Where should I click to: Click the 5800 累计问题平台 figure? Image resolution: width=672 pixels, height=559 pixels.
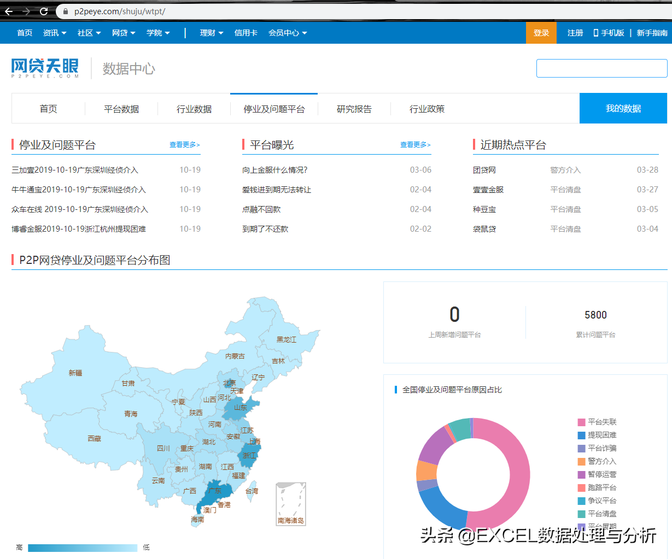coord(595,315)
